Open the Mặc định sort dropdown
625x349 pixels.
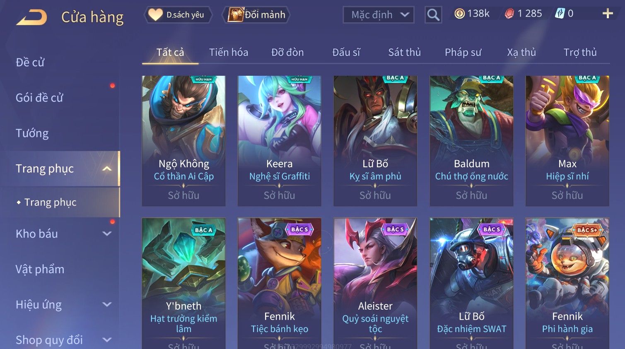coord(379,15)
